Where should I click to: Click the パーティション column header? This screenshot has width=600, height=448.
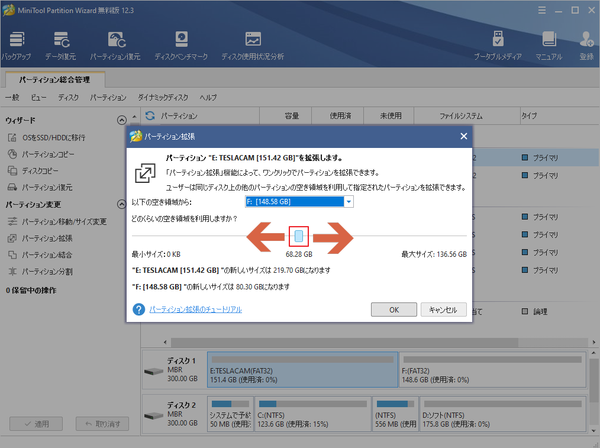point(201,116)
